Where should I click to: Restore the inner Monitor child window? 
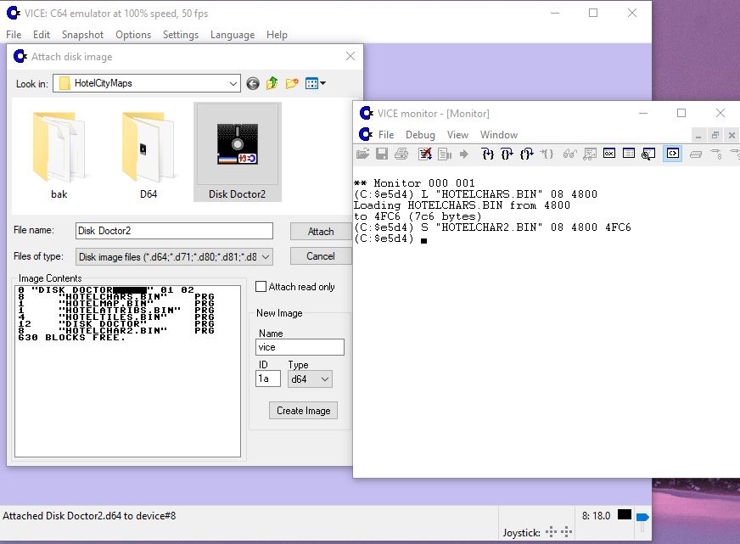pos(715,136)
